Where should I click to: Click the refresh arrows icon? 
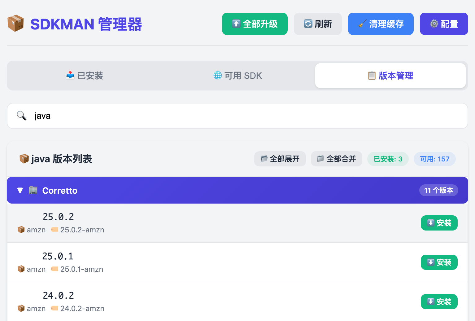tap(308, 24)
